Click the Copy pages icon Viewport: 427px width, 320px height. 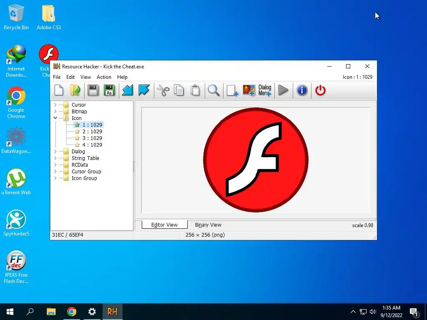(179, 90)
